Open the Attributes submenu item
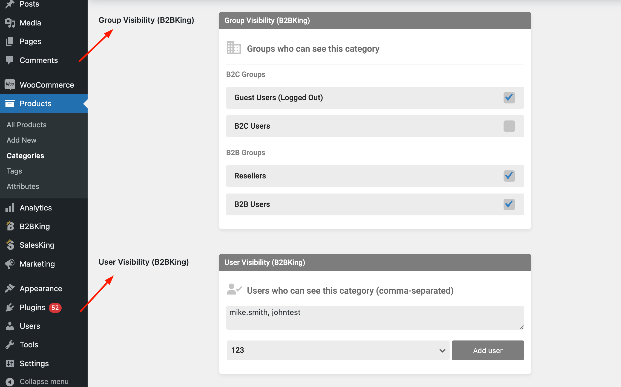This screenshot has height=387, width=621. pos(23,186)
